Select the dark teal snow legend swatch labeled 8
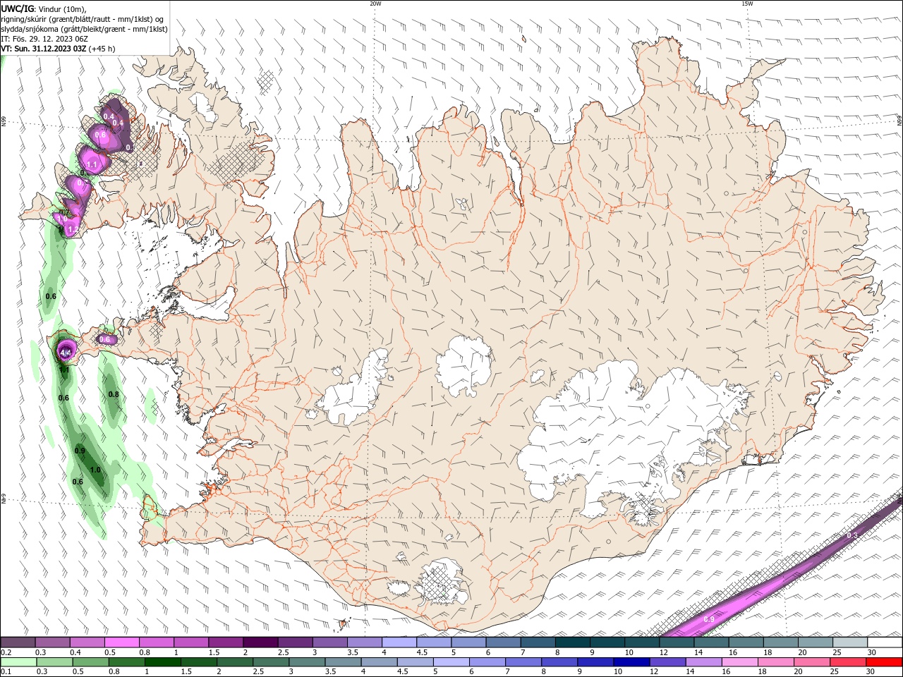The width and height of the screenshot is (903, 677). click(x=572, y=642)
